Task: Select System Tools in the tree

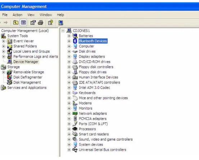Action: 18,36
